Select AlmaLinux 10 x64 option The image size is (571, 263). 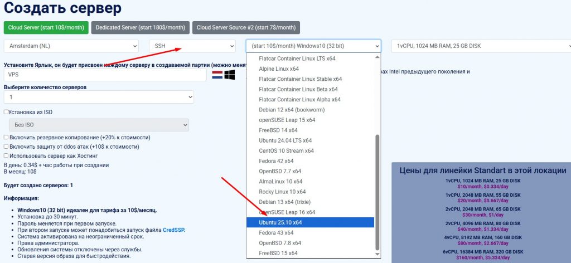coord(280,181)
